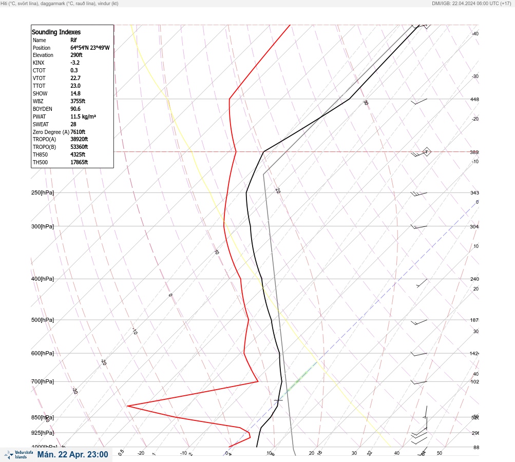
Task: Click the wind barb at 925 hPa
Action: click(x=419, y=434)
